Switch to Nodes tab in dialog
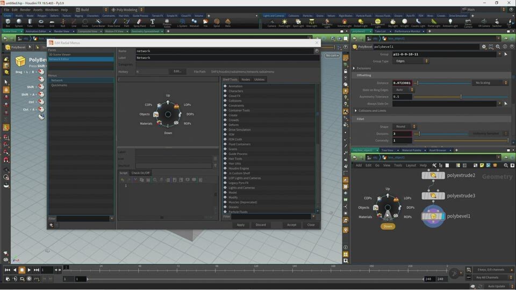 coord(246,79)
